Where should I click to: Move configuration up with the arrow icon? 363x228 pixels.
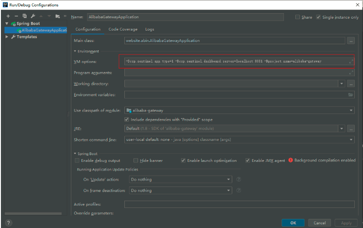41,16
